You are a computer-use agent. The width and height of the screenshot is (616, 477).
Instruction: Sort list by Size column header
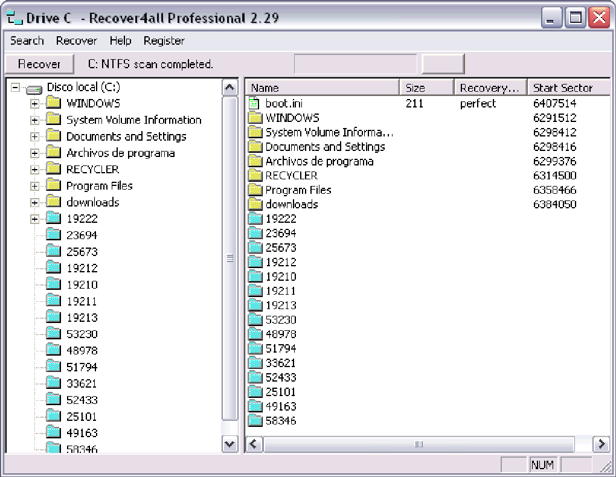(426, 88)
